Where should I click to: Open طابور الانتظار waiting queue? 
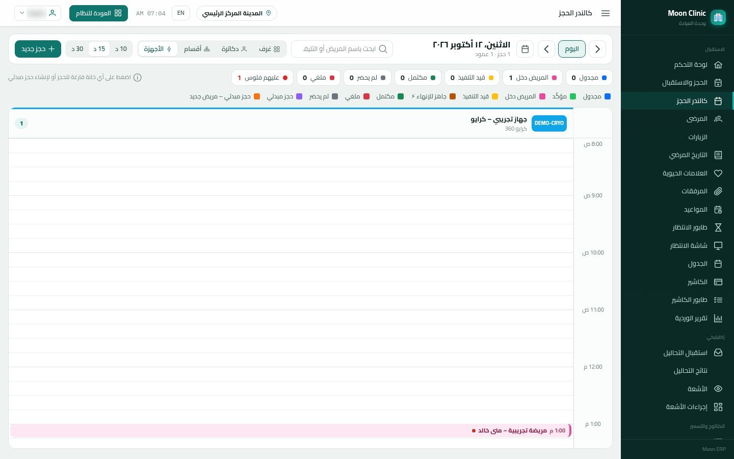point(677,227)
